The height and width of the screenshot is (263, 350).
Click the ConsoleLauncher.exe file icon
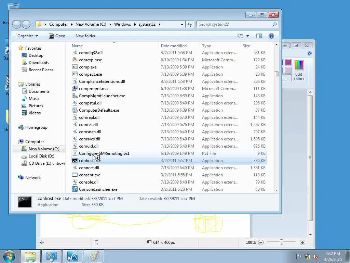75,189
